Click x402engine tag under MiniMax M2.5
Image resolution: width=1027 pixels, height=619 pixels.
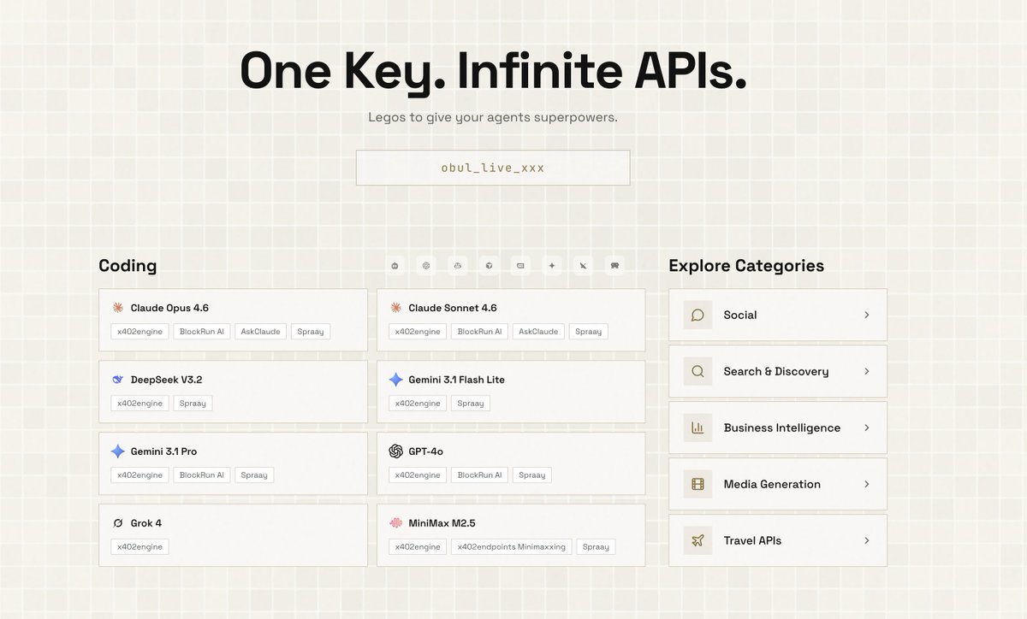pos(418,547)
